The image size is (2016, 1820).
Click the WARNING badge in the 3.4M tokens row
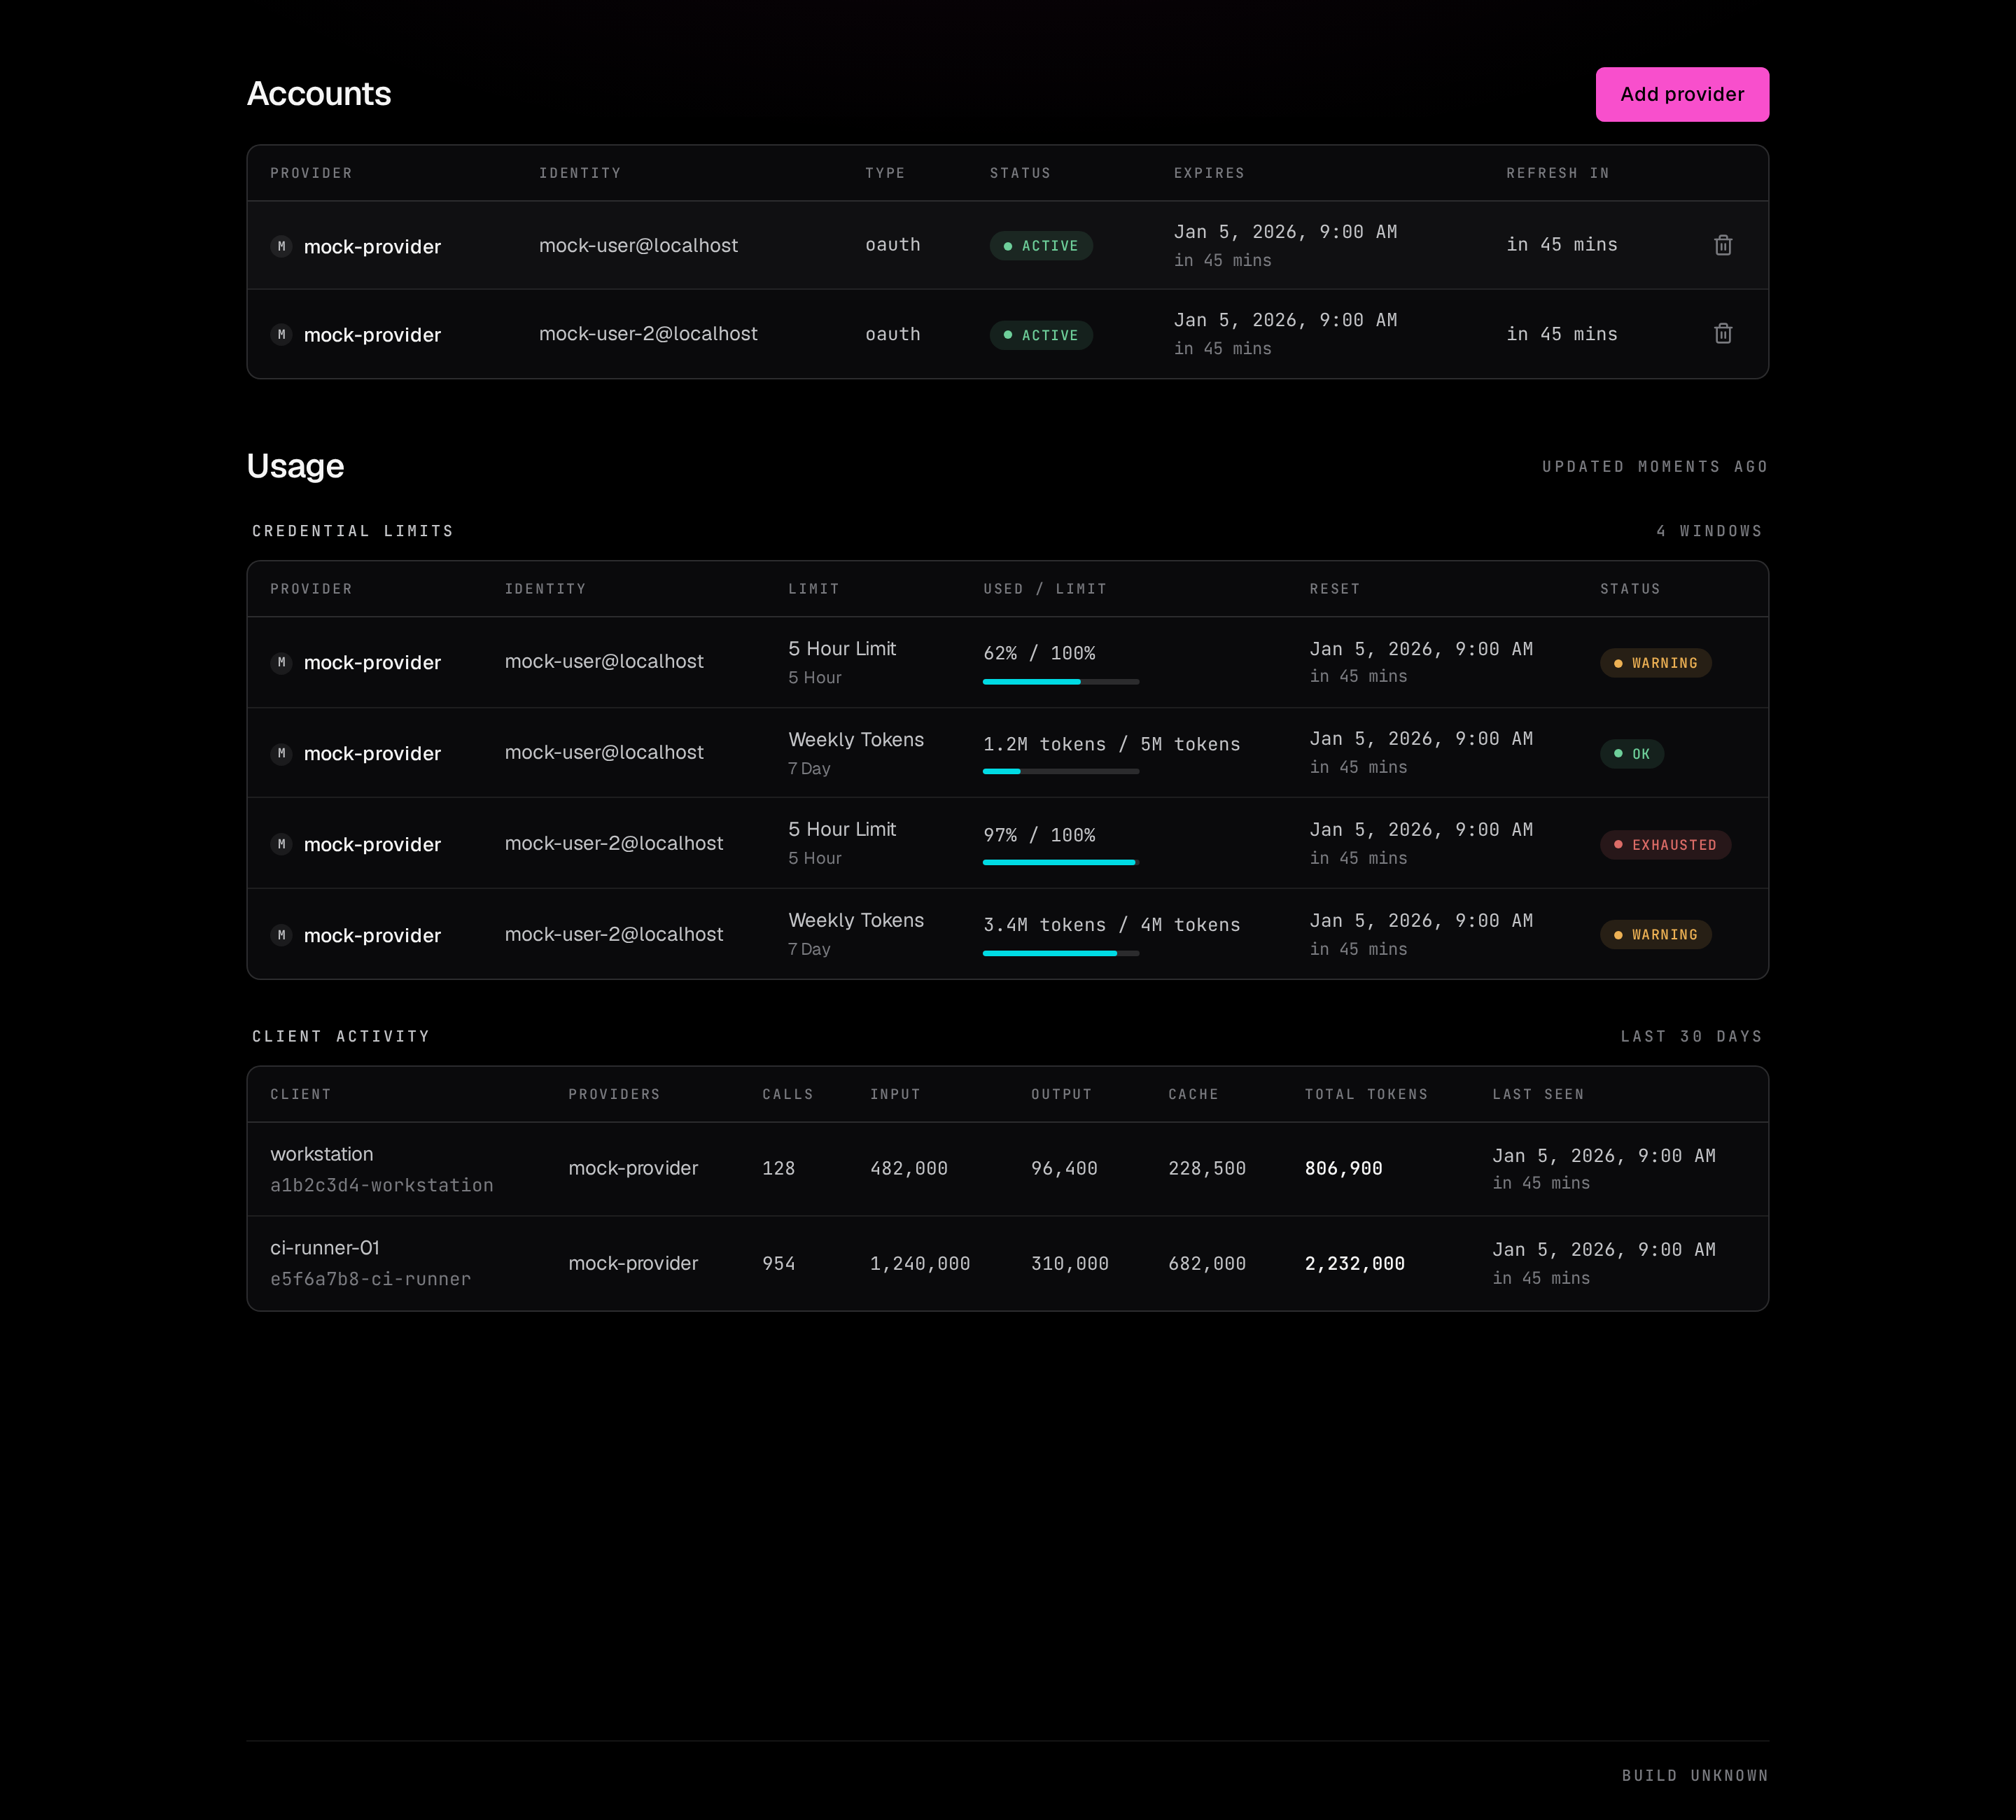click(x=1655, y=935)
